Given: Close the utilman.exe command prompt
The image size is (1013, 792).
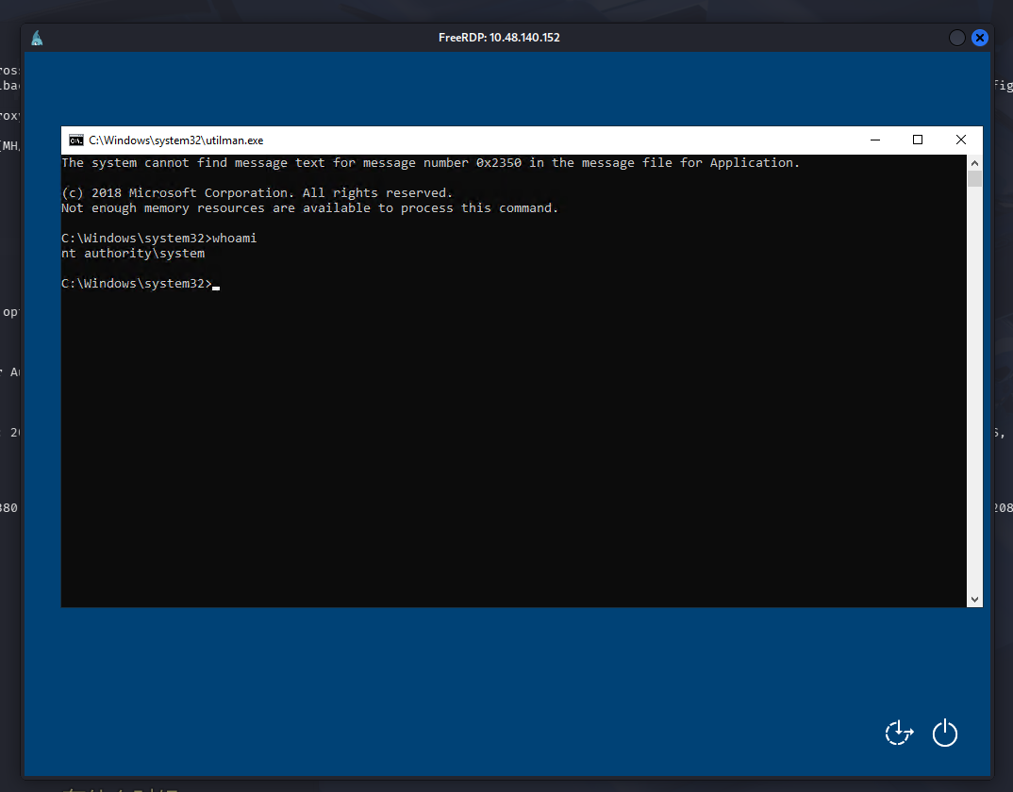Looking at the screenshot, I should pyautogui.click(x=960, y=140).
